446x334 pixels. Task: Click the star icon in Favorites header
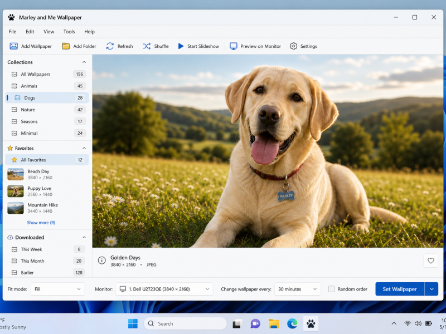pyautogui.click(x=10, y=148)
